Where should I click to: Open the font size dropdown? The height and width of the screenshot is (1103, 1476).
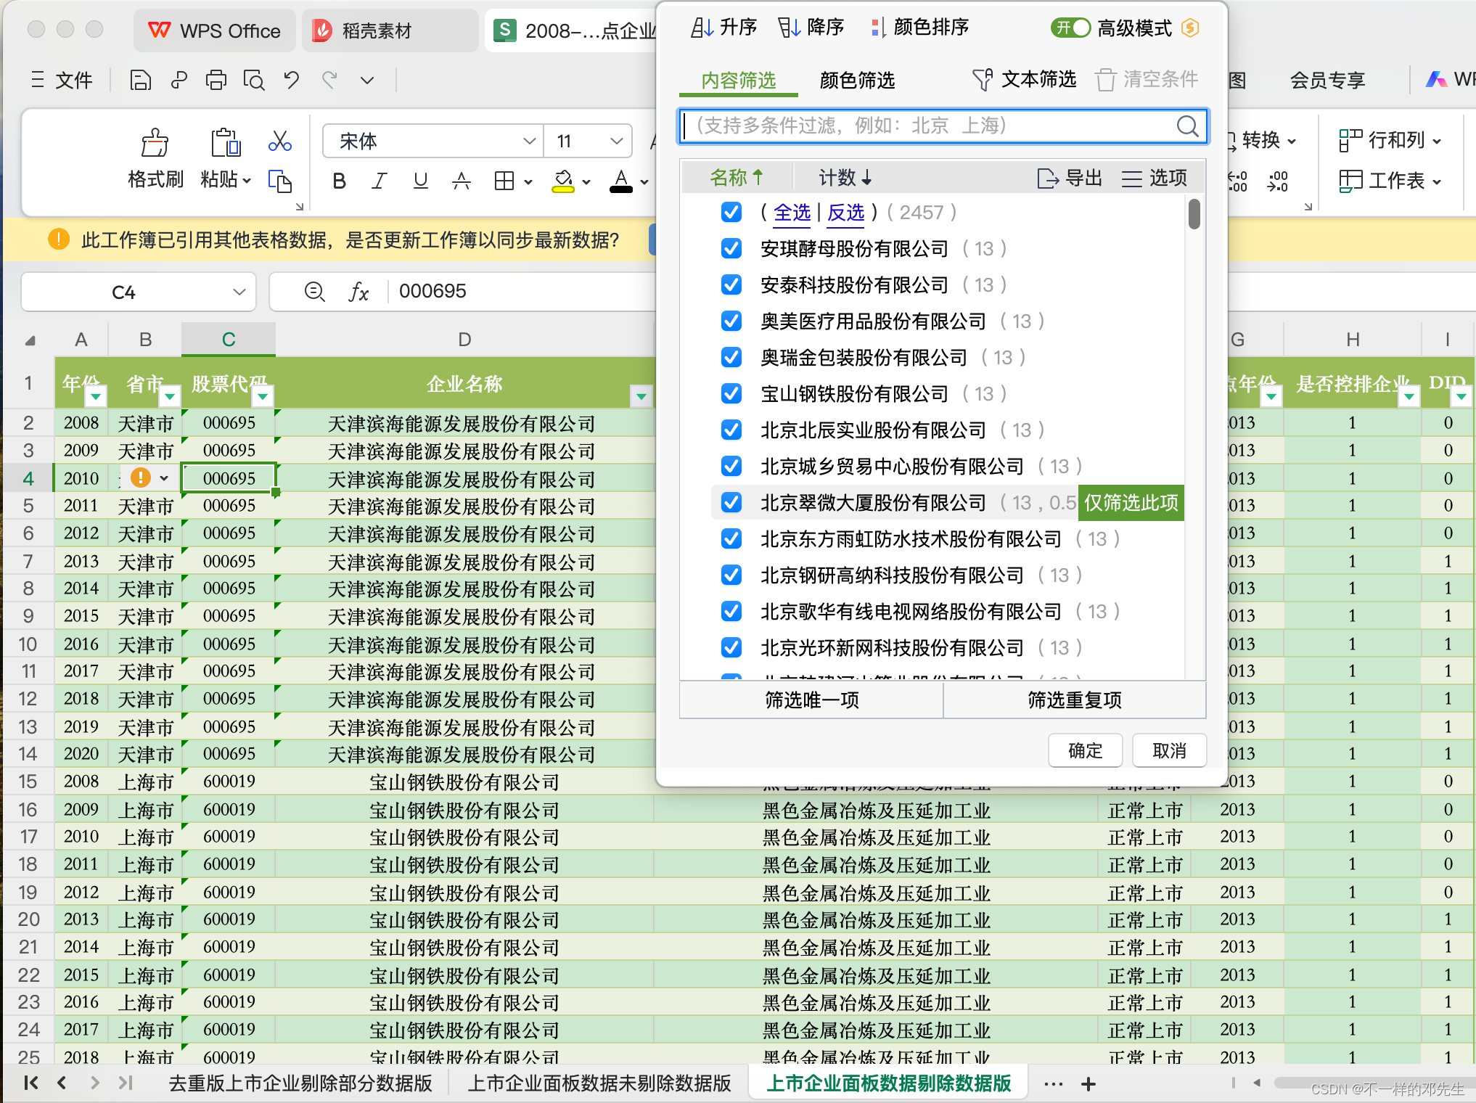[617, 141]
